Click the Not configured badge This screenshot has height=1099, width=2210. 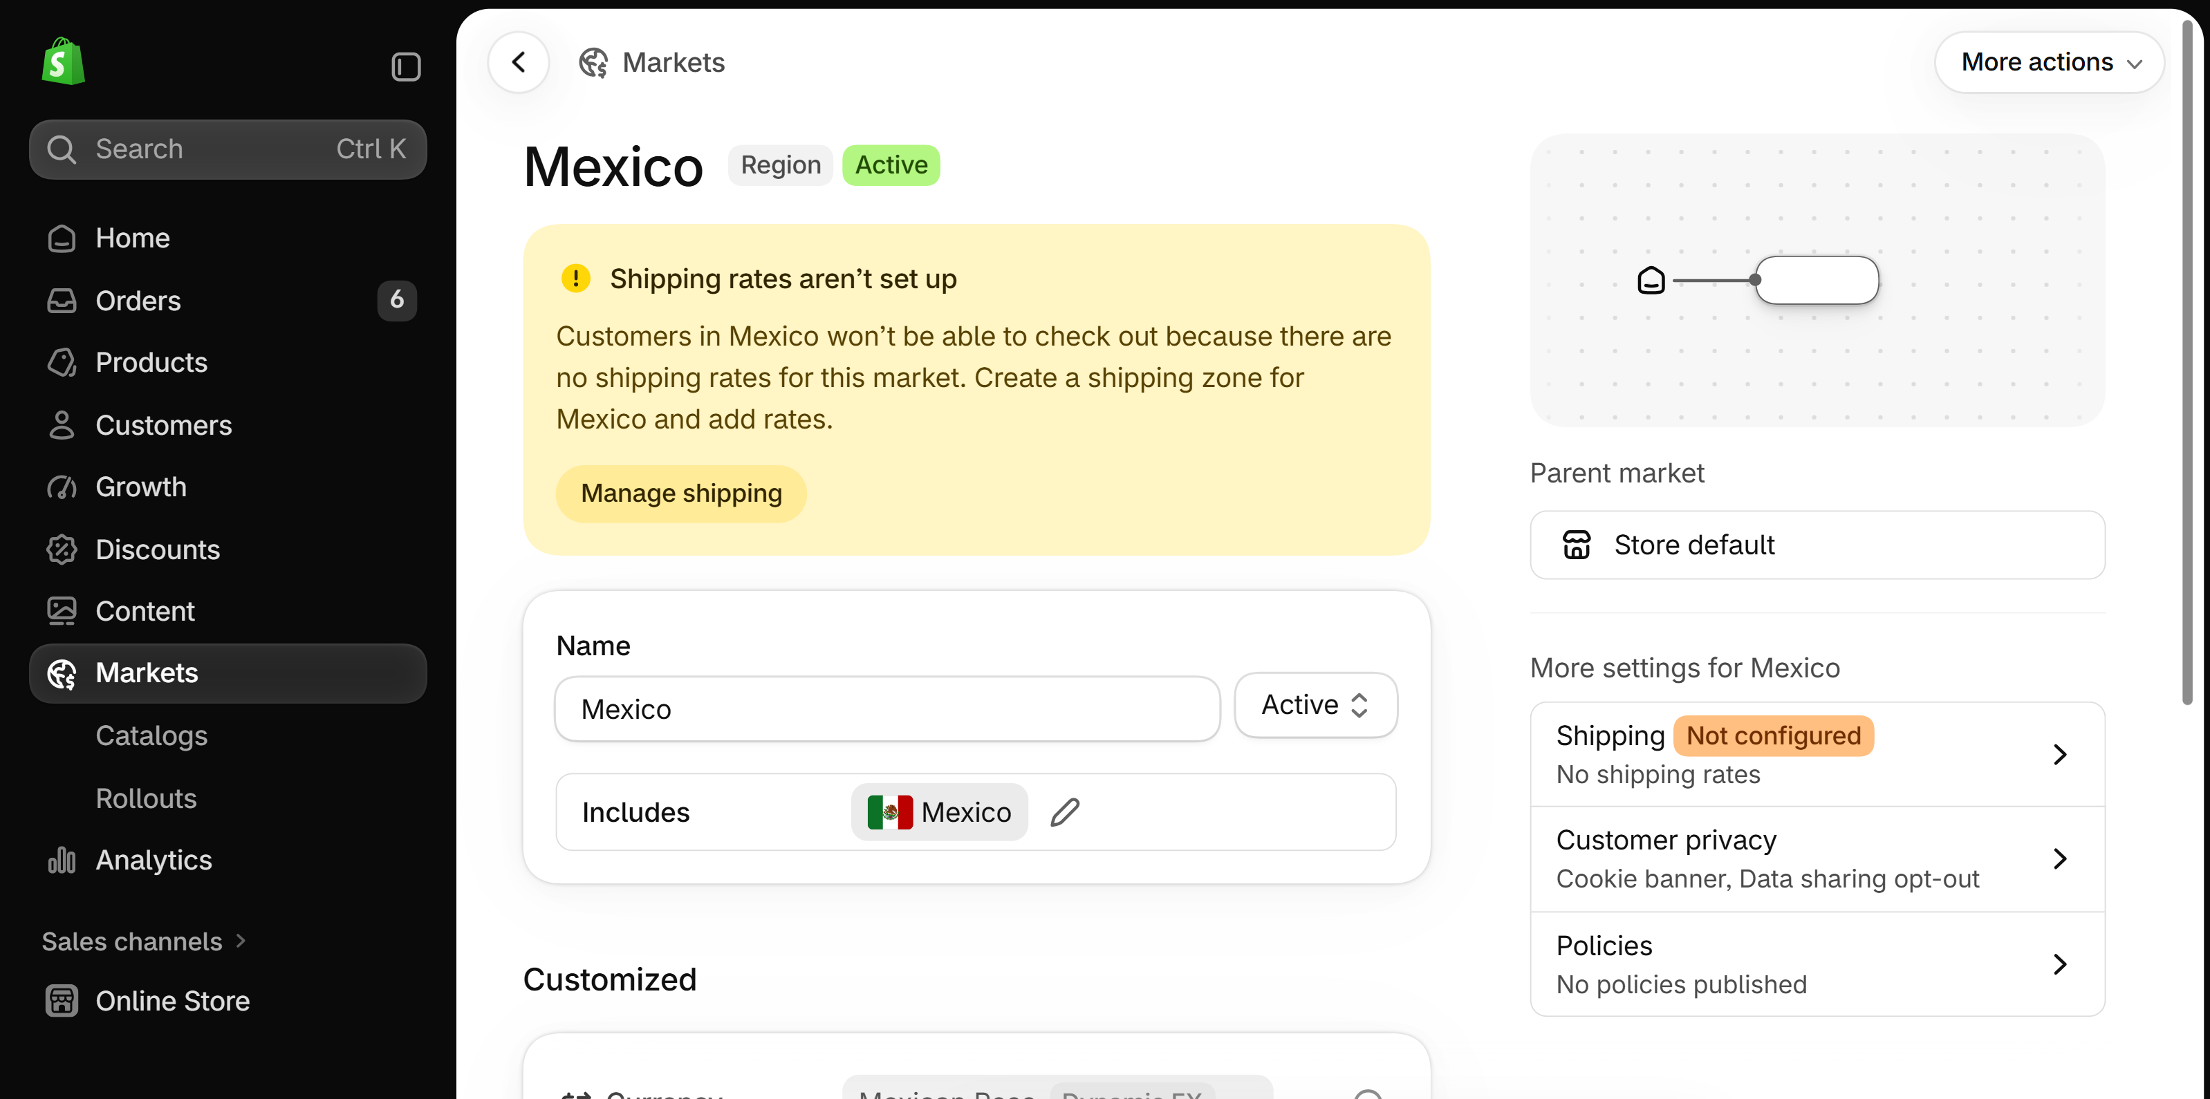click(1773, 735)
